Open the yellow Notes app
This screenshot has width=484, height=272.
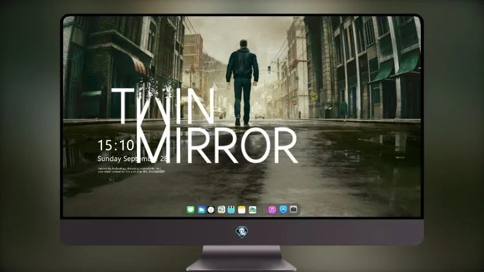click(242, 209)
